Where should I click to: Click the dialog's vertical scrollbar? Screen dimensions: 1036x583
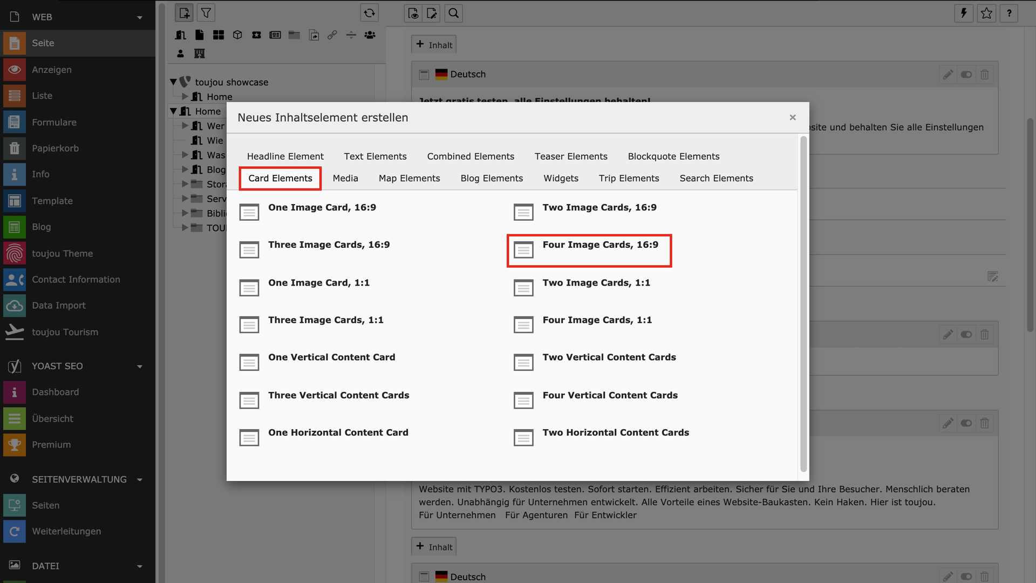click(803, 302)
